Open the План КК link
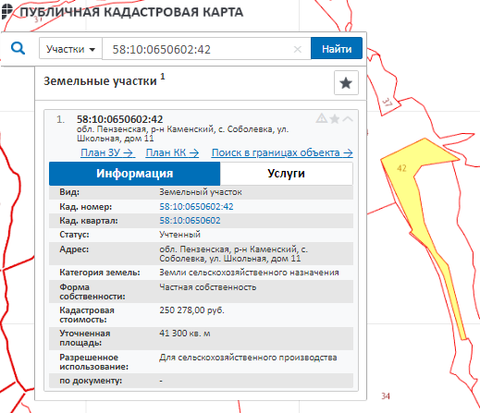480x413 pixels. pos(172,152)
